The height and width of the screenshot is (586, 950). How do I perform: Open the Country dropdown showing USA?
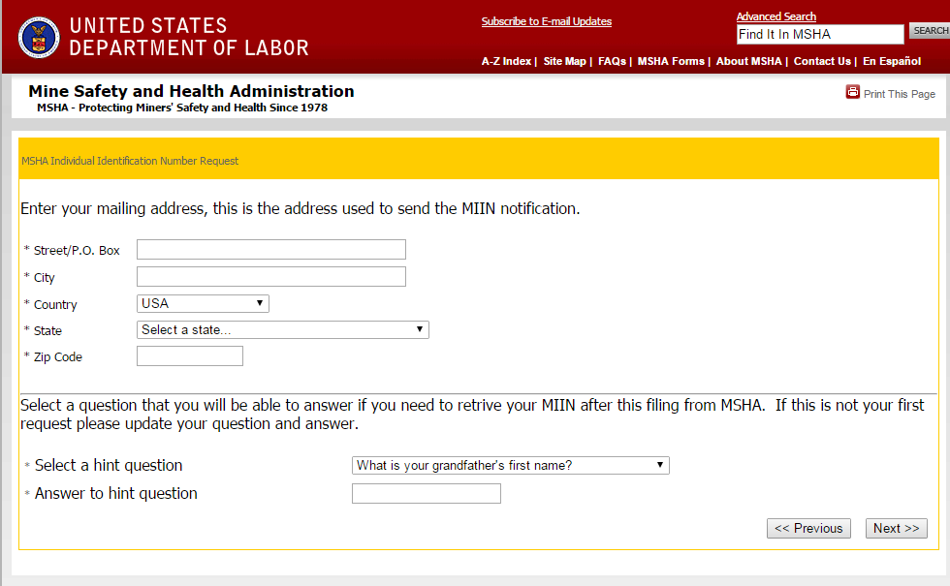point(203,303)
